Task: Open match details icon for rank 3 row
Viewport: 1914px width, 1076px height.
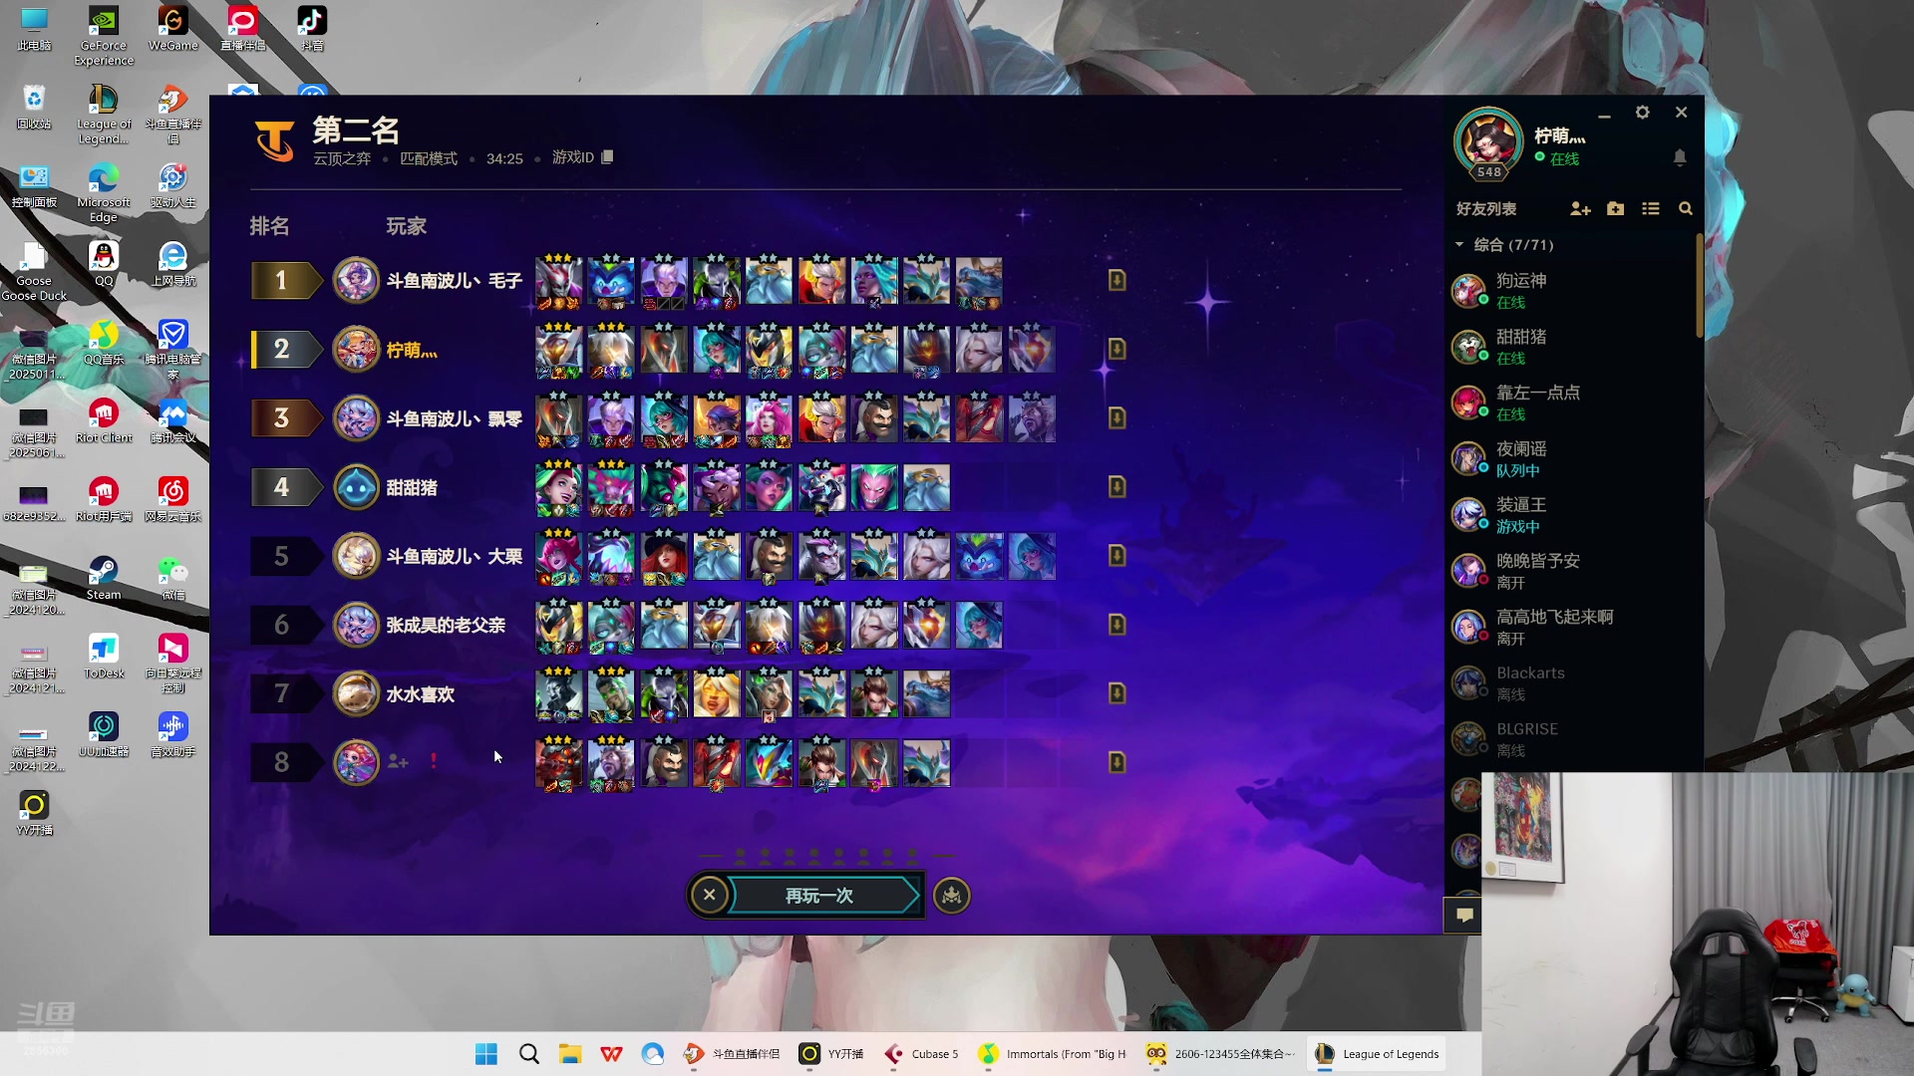Action: click(1116, 417)
